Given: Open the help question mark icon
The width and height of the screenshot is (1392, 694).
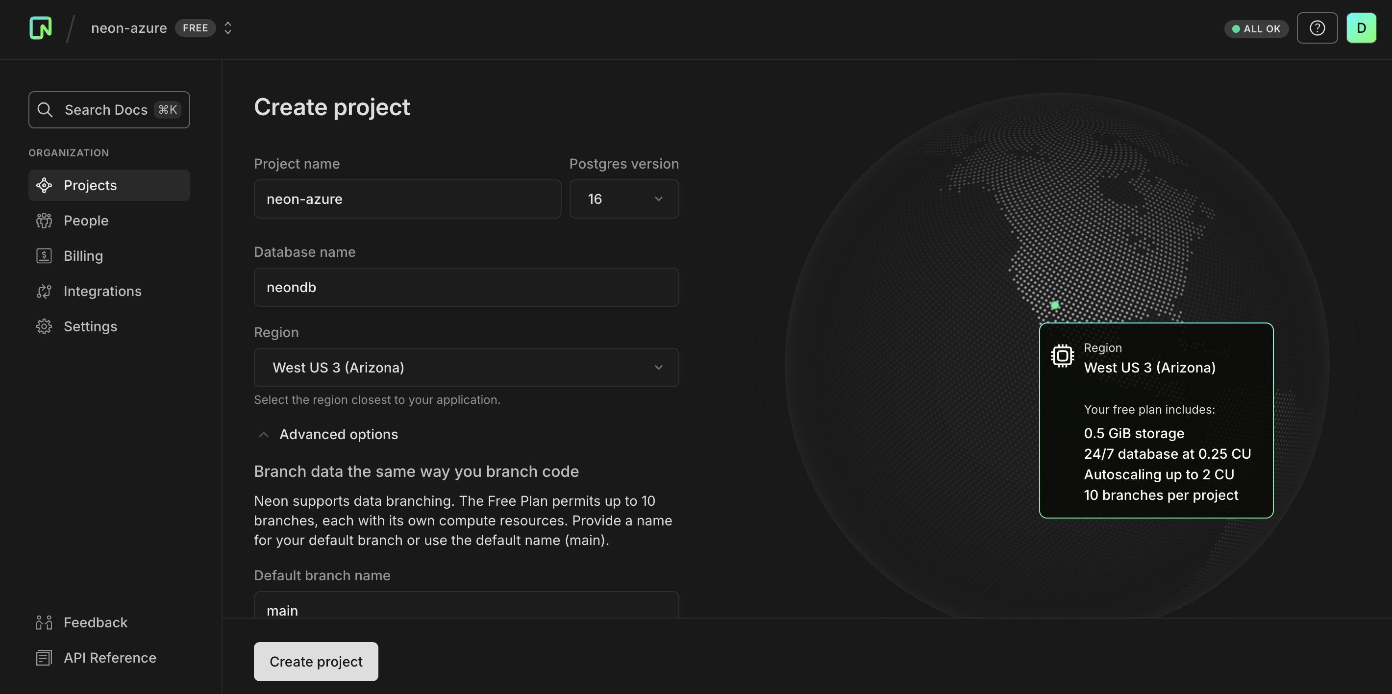Looking at the screenshot, I should 1317,28.
